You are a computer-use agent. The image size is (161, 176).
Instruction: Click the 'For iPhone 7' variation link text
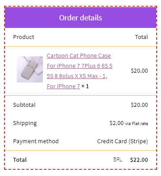tap(63, 86)
